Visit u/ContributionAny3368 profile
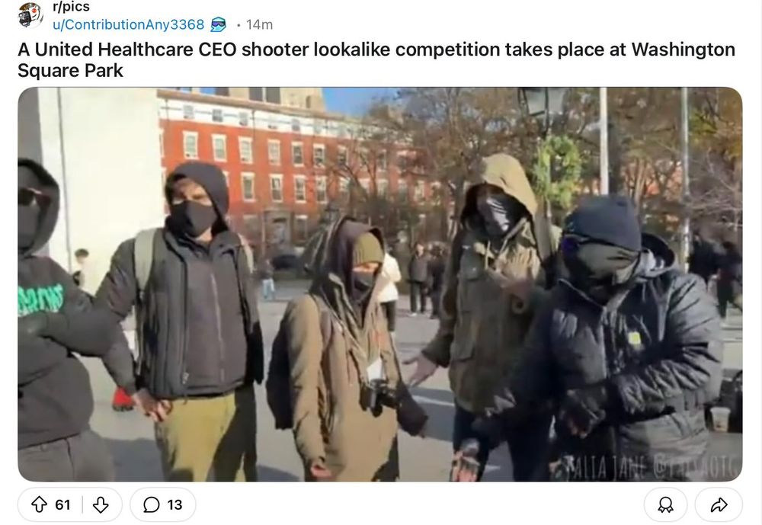The width and height of the screenshot is (762, 525). pyautogui.click(x=128, y=24)
